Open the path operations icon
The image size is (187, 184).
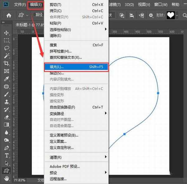pyautogui.click(x=122, y=15)
